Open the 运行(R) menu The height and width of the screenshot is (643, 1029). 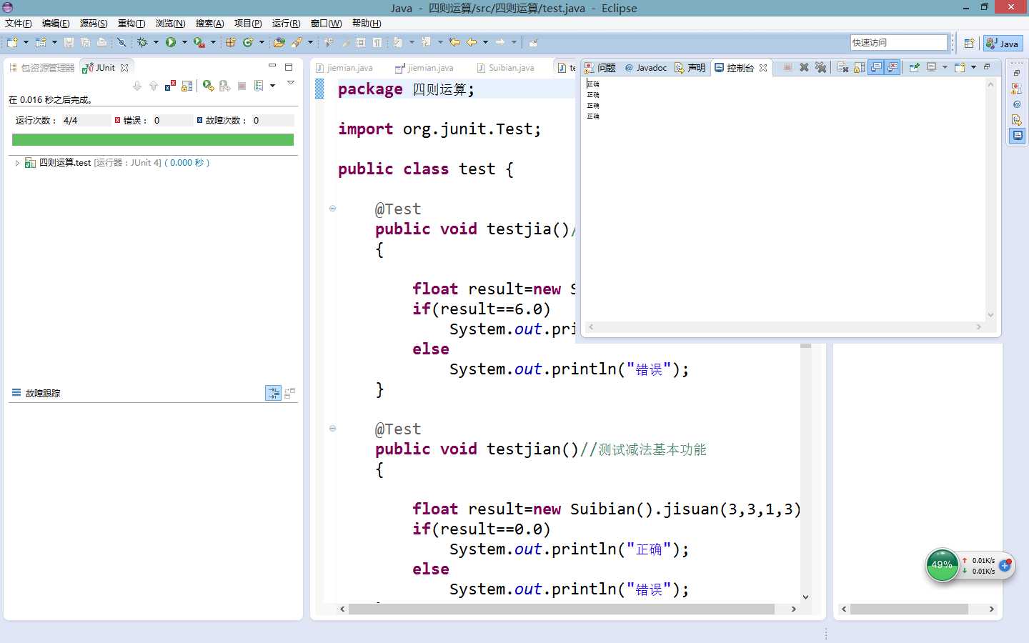tap(286, 24)
